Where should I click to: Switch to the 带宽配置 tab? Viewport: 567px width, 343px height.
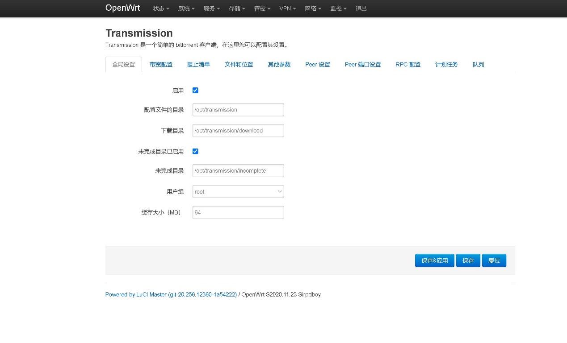161,64
